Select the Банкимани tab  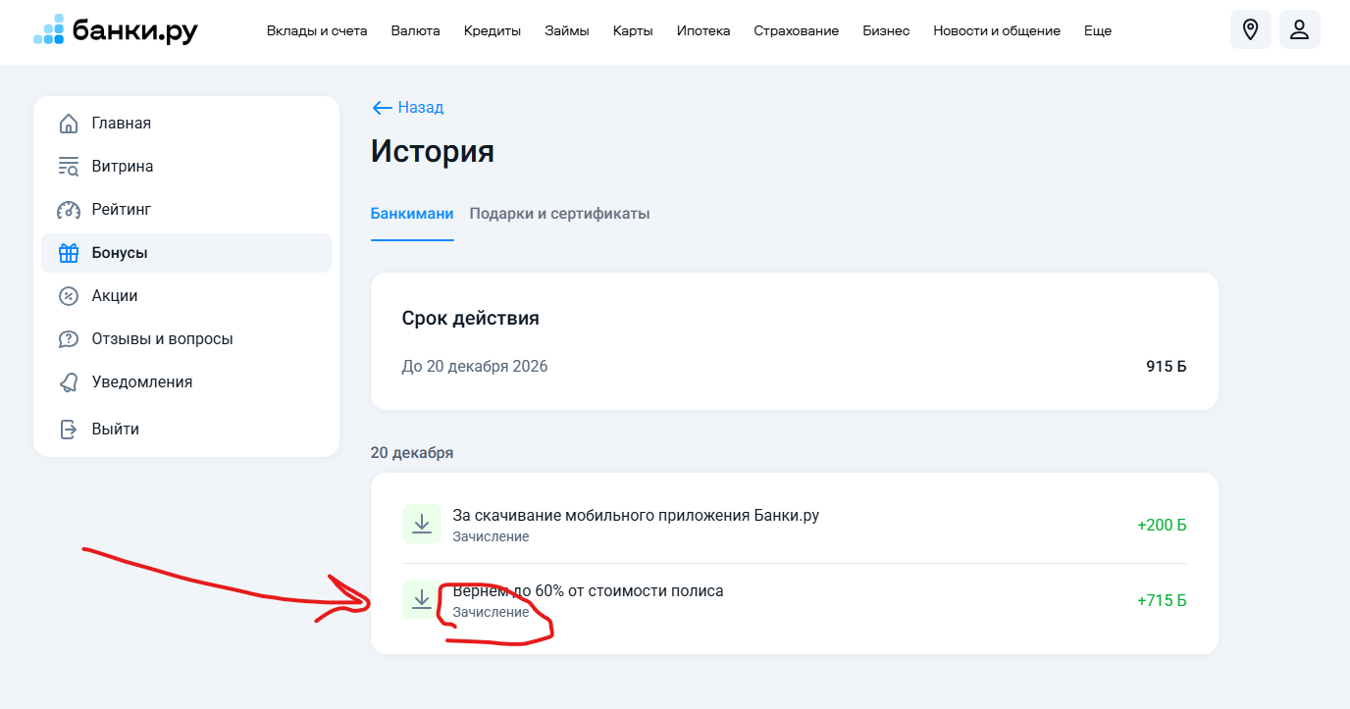412,214
